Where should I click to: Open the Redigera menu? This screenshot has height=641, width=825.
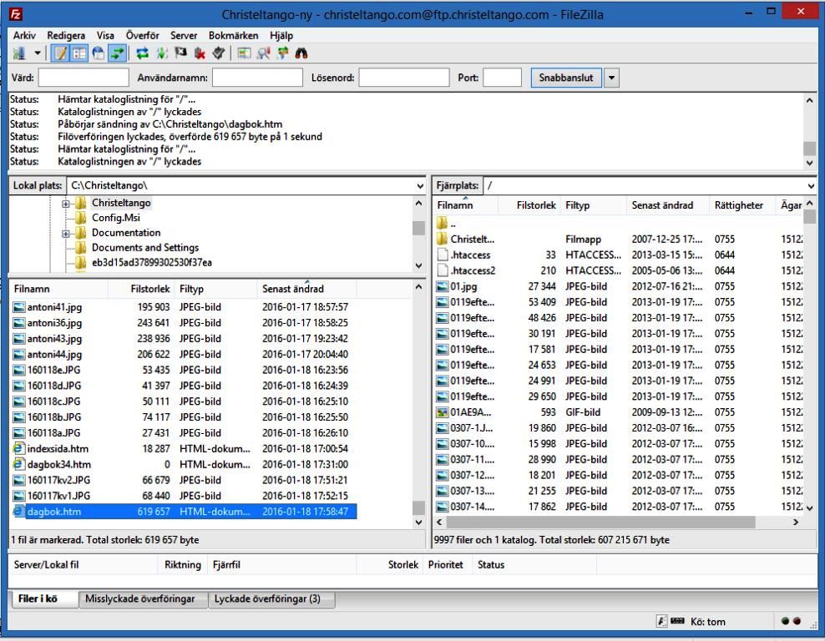66,36
